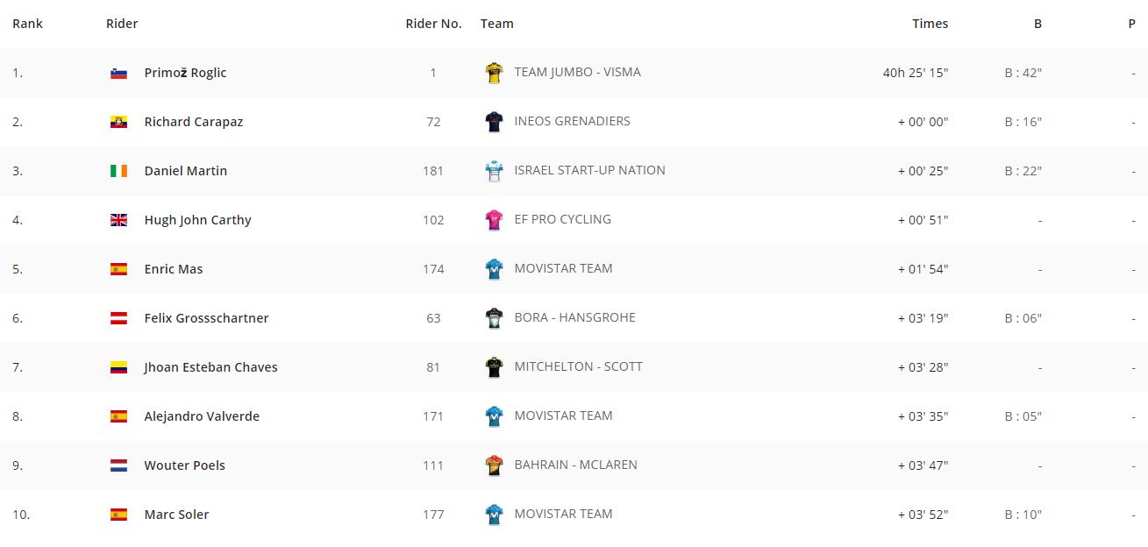Open rider Richard Carapaz's profile
Viewport: 1148px width, 547px height.
point(194,122)
